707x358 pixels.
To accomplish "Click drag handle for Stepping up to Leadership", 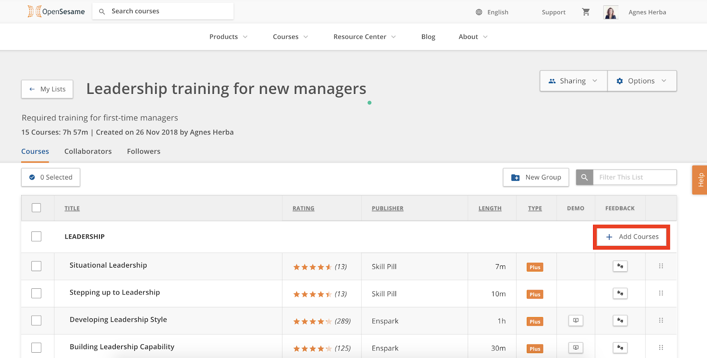I will point(661,293).
